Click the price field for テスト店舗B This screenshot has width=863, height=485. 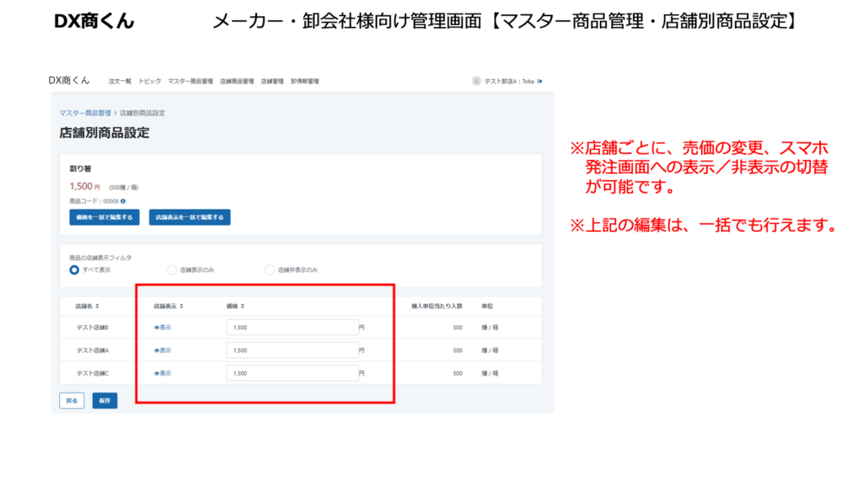click(x=292, y=327)
